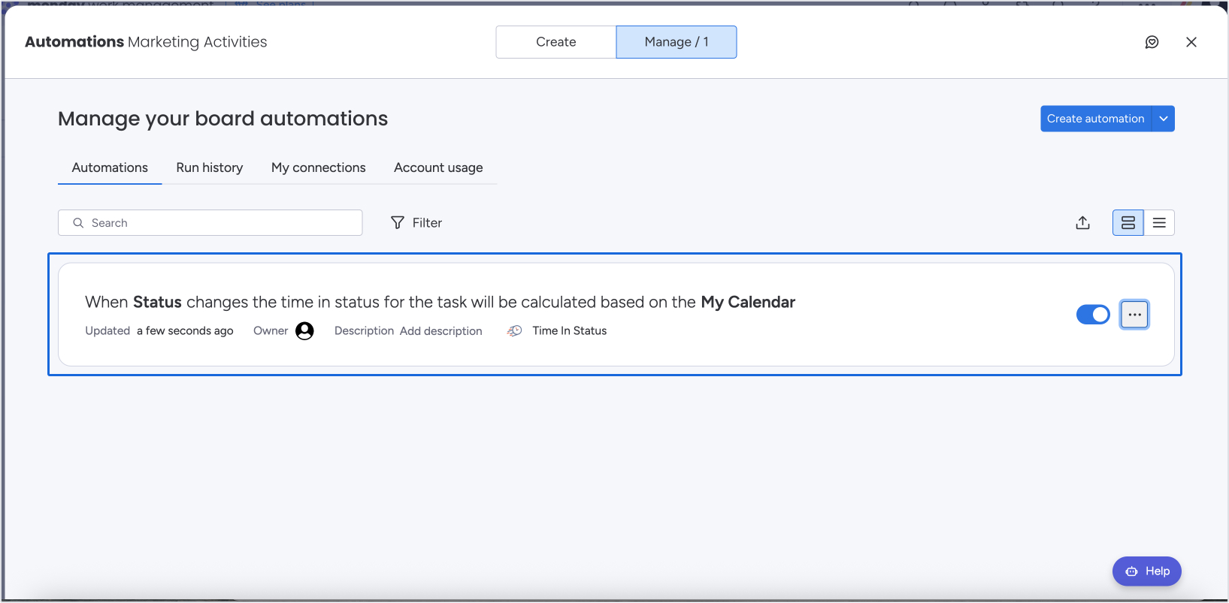This screenshot has width=1229, height=603.
Task: Open the Help button
Action: pyautogui.click(x=1146, y=571)
